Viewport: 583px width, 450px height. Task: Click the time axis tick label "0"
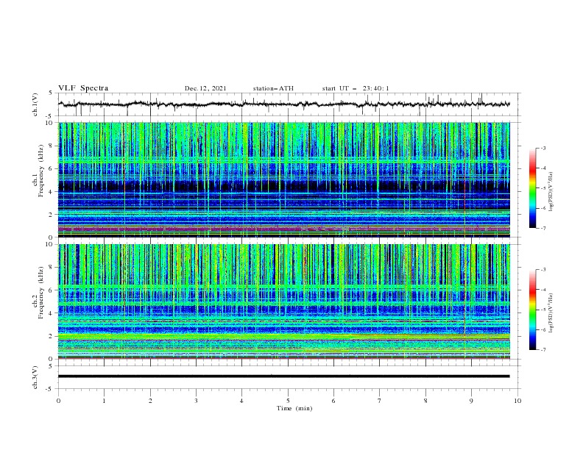pyautogui.click(x=58, y=401)
